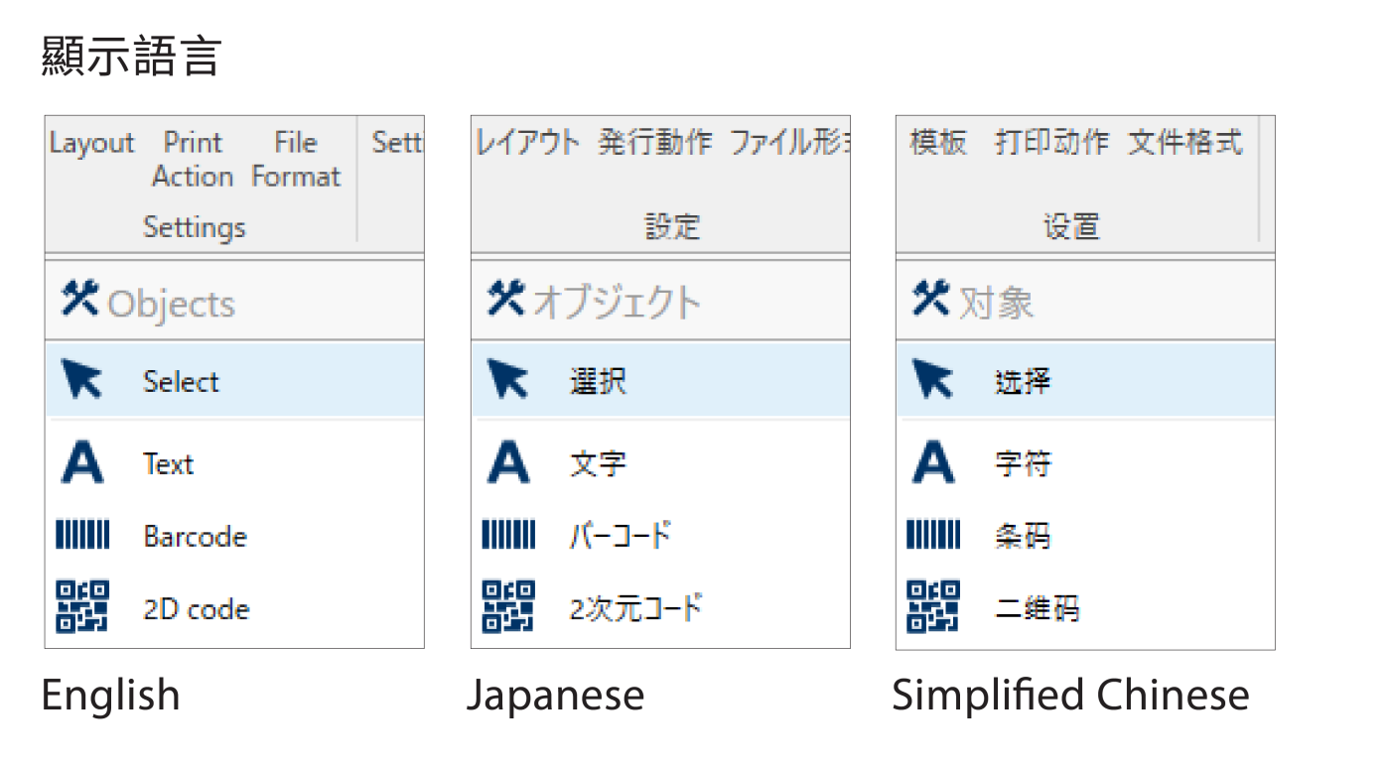This screenshot has width=1389, height=767.
Task: Click the 2D code label
Action: pos(196,609)
